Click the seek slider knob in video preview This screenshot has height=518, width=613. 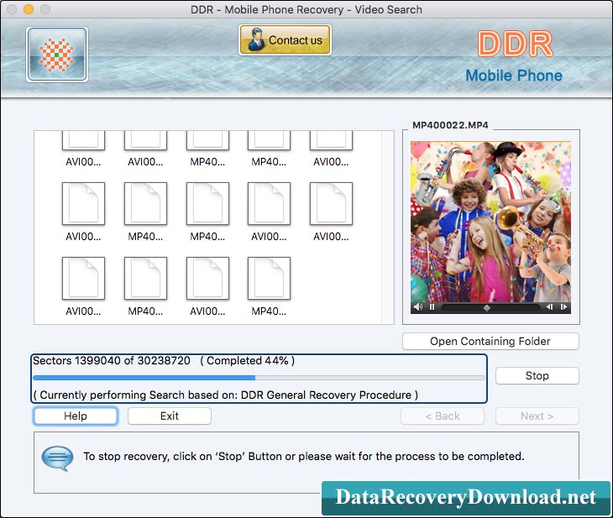pos(487,308)
